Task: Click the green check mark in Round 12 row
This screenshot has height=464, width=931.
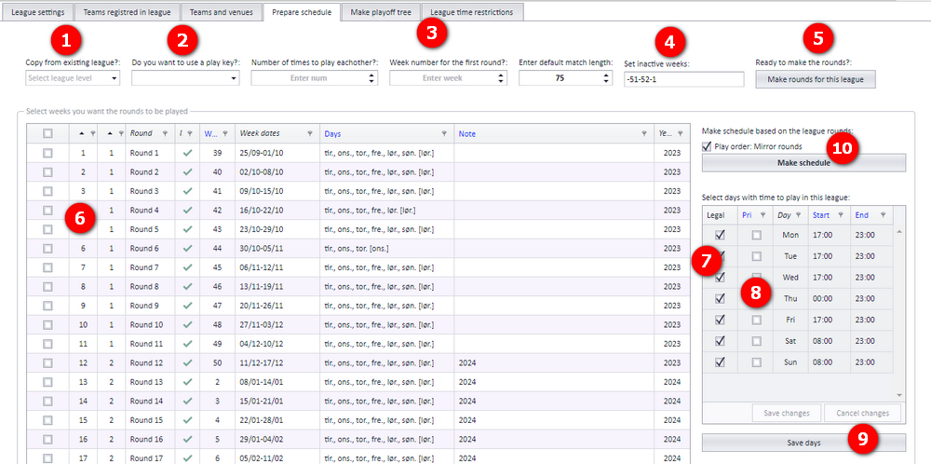Action: click(188, 362)
